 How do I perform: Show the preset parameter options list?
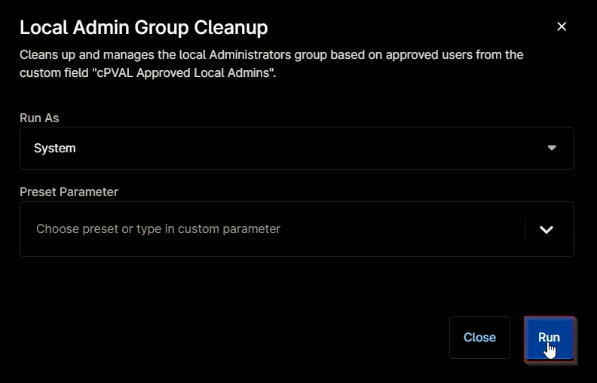tap(546, 229)
